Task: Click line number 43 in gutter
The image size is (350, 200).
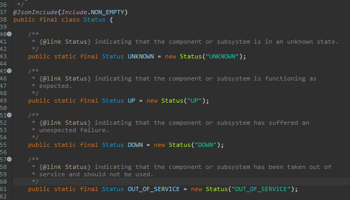Action: (x=3, y=56)
